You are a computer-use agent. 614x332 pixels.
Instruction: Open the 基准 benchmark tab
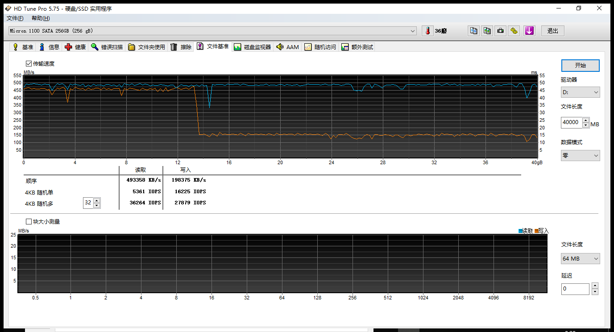point(23,47)
